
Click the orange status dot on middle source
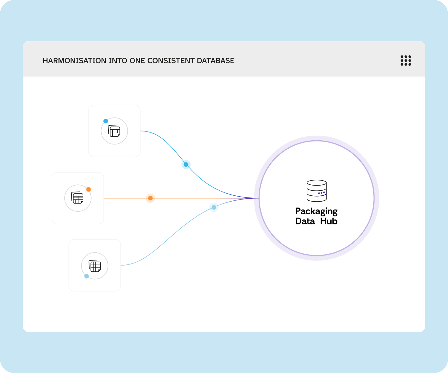(88, 189)
